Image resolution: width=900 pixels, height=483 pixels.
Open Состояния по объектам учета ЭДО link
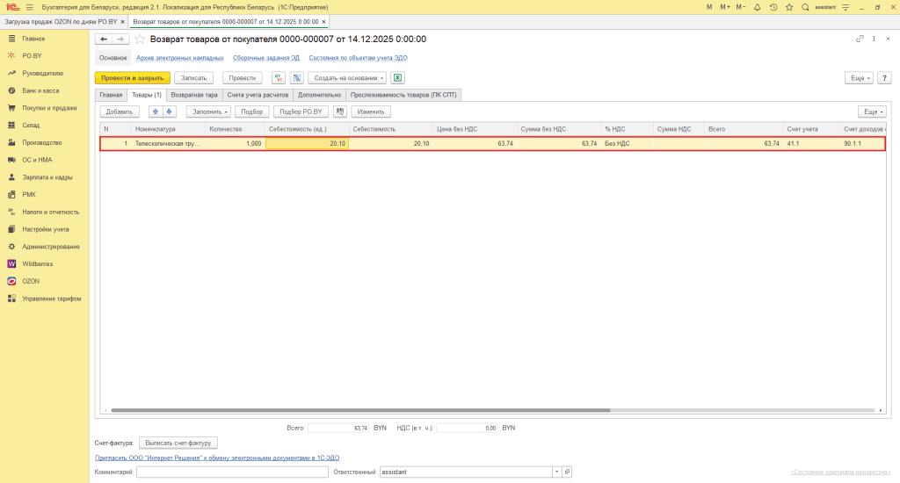point(359,58)
